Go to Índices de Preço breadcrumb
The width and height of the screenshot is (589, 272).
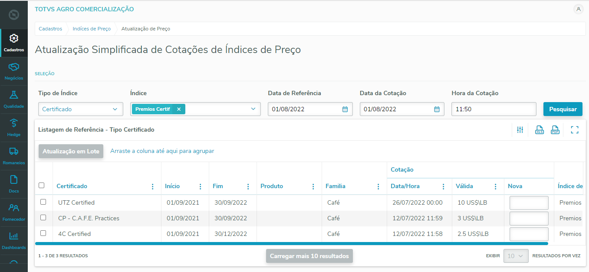[x=92, y=29]
